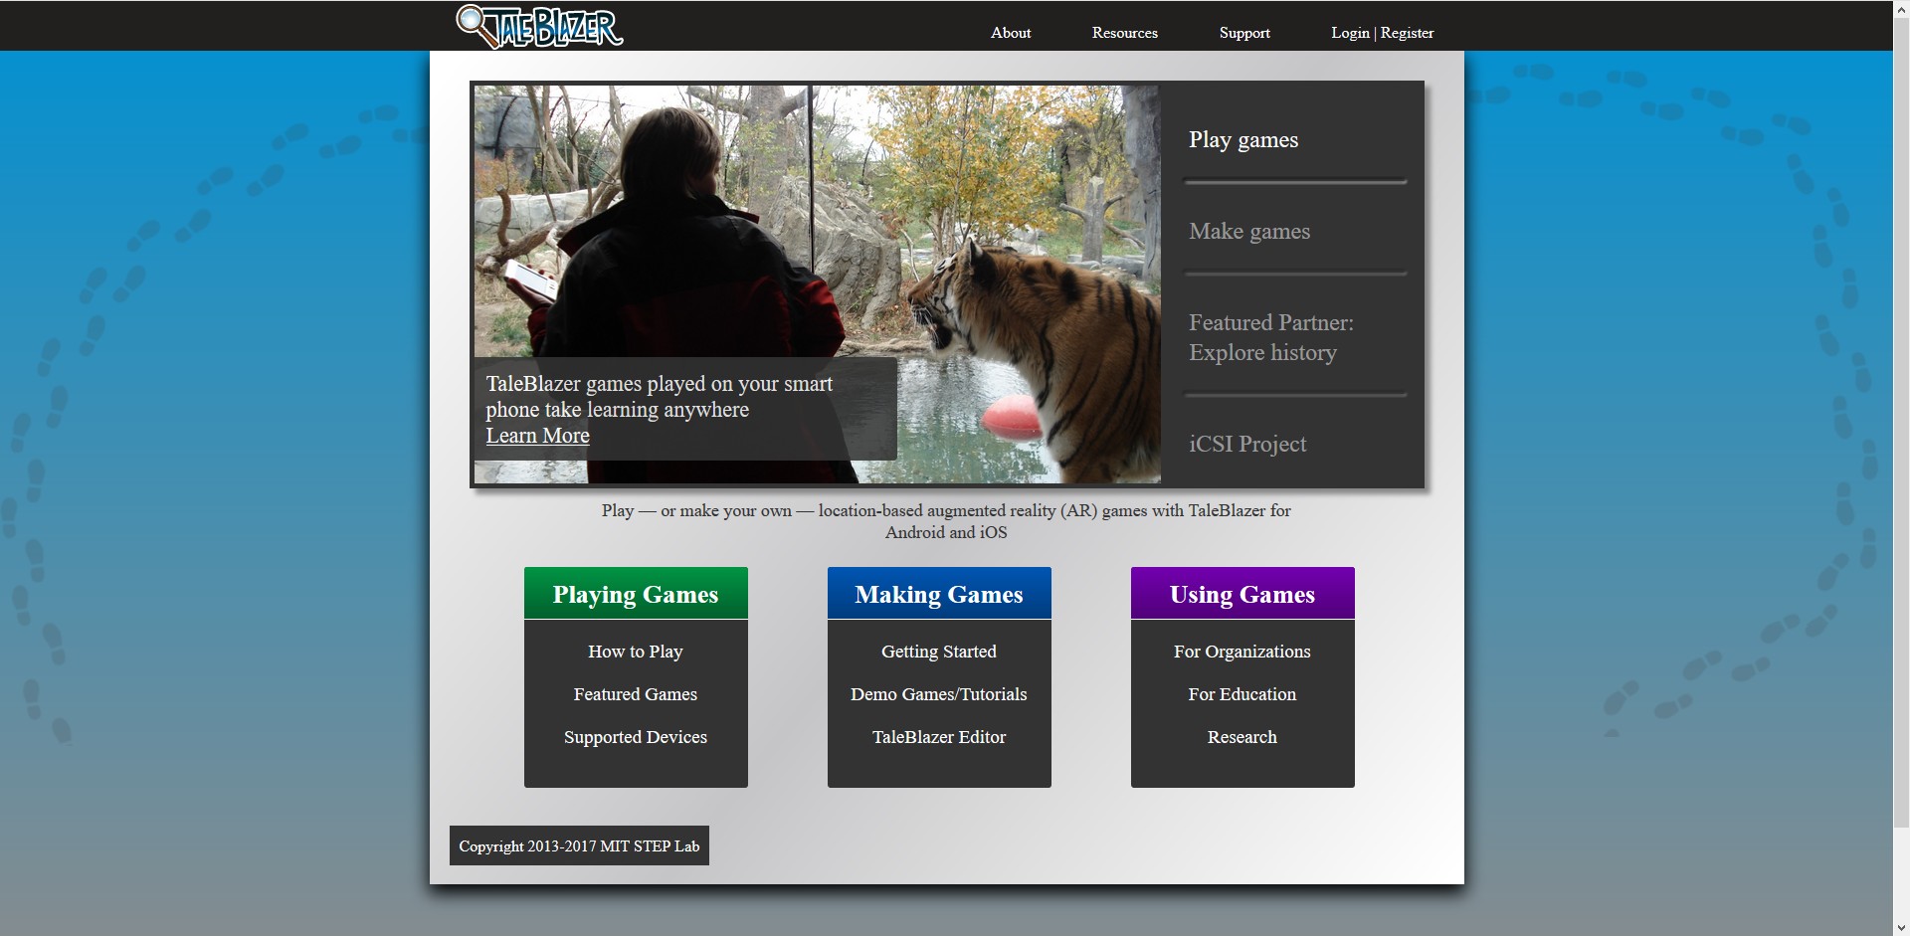Open the For Organizations link
The image size is (1910, 936).
click(1242, 652)
